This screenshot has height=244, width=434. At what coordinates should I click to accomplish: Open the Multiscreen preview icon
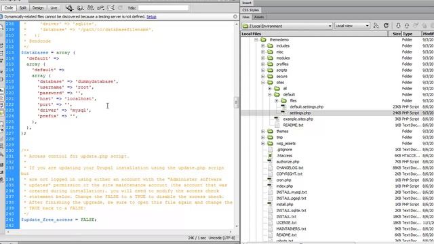[x=69, y=8]
